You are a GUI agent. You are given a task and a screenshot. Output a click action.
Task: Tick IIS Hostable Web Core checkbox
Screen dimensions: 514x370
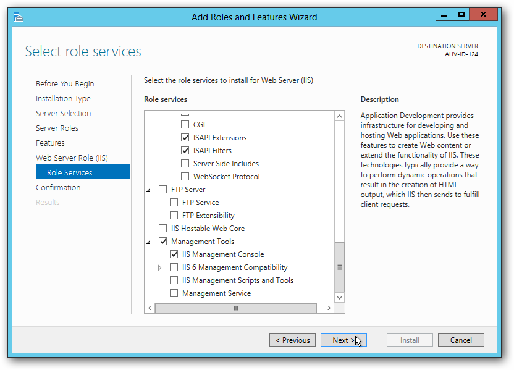162,229
